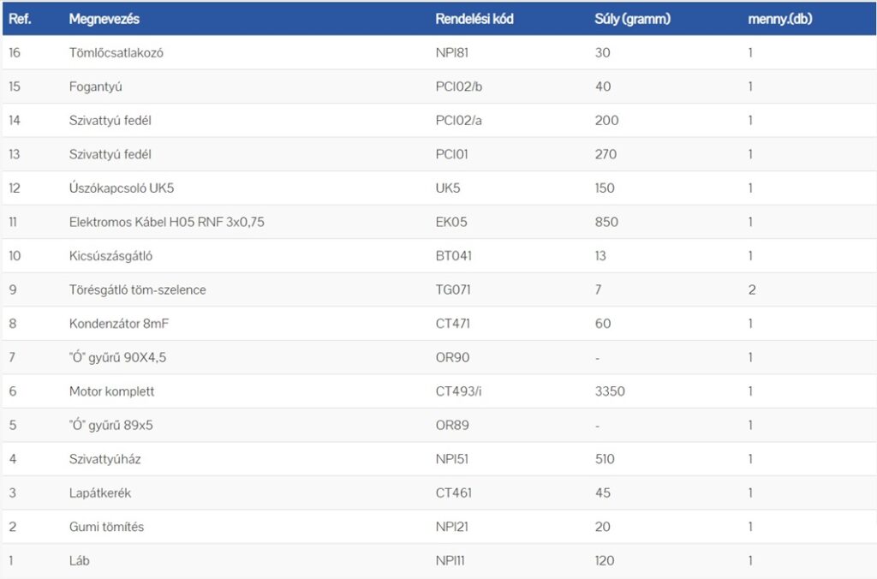Select the Gumi tömítés entry
877x579 pixels.
click(106, 527)
